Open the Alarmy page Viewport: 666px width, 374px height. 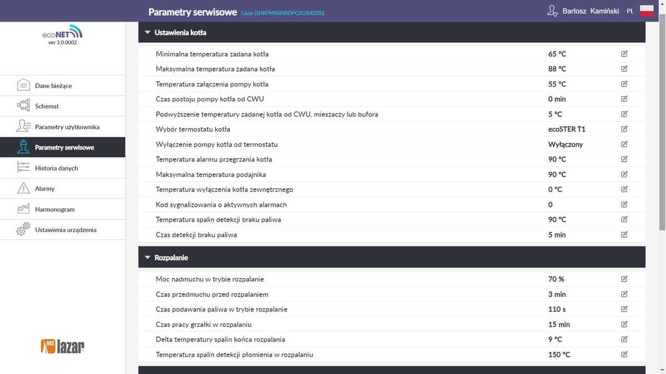pyautogui.click(x=44, y=188)
